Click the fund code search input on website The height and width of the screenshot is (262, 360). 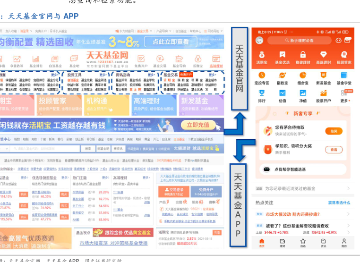coord(45,149)
